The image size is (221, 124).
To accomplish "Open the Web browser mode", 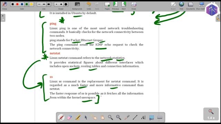I will (x=181, y=6).
